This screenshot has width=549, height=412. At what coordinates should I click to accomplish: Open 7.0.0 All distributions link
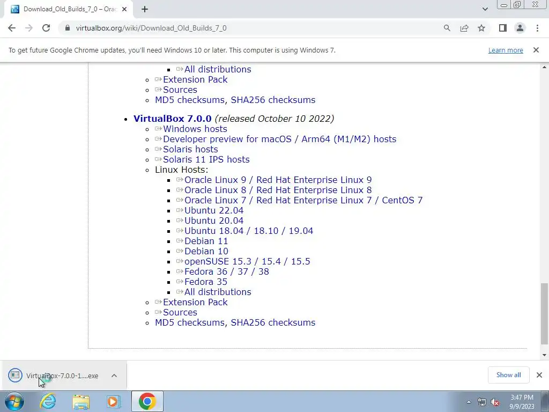[218, 292]
